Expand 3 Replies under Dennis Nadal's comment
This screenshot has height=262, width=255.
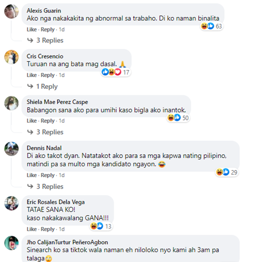pos(45,186)
